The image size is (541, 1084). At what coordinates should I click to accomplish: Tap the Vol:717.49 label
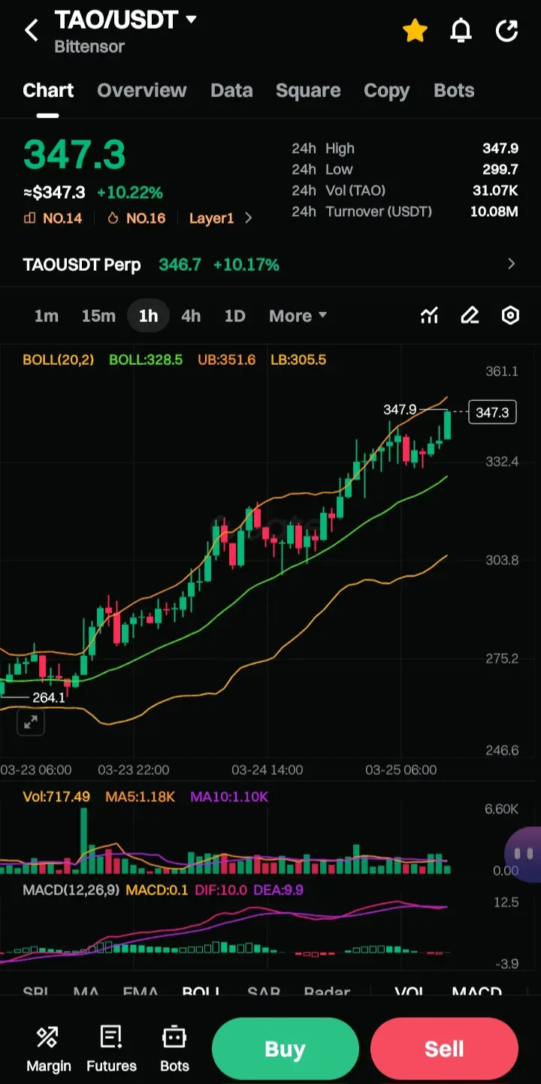56,796
